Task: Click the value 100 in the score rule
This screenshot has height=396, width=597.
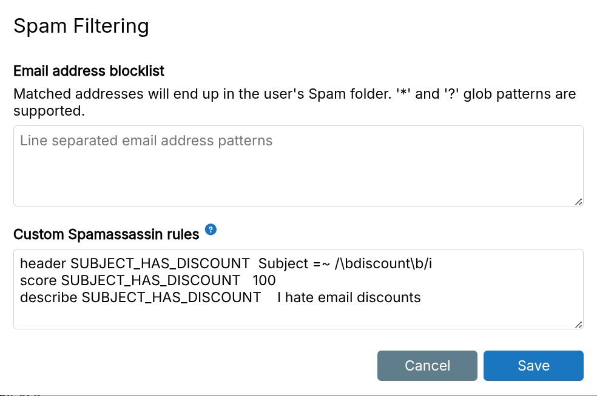Action: pyautogui.click(x=265, y=280)
